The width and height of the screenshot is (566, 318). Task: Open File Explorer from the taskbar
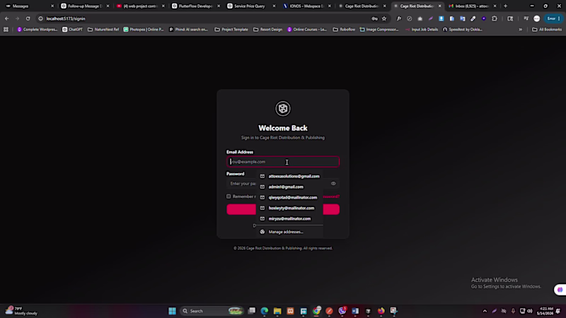point(277,311)
